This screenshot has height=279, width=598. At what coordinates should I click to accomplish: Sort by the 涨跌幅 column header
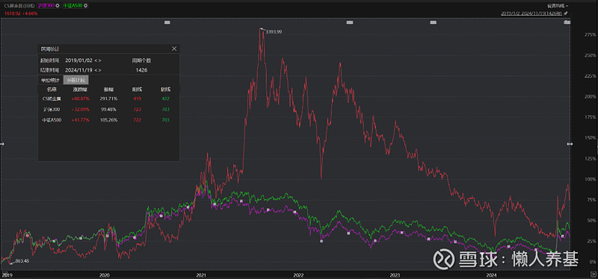79,90
